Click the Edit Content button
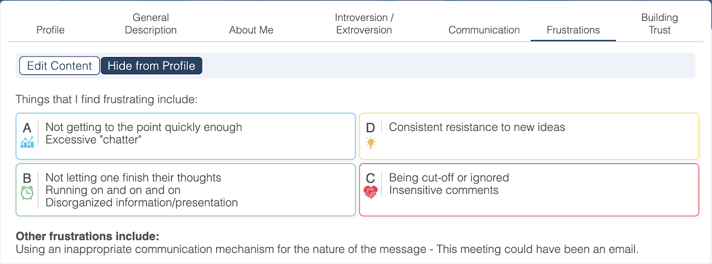Viewport: 712px width, 264px height. tap(59, 66)
